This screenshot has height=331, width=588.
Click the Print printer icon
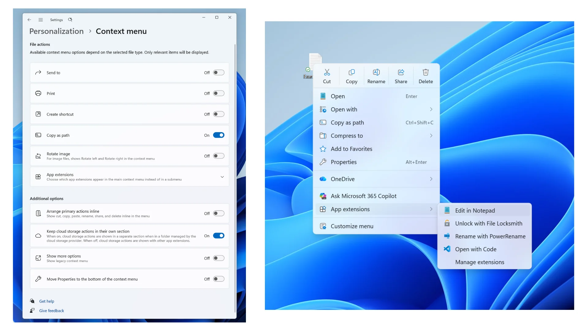tap(38, 93)
